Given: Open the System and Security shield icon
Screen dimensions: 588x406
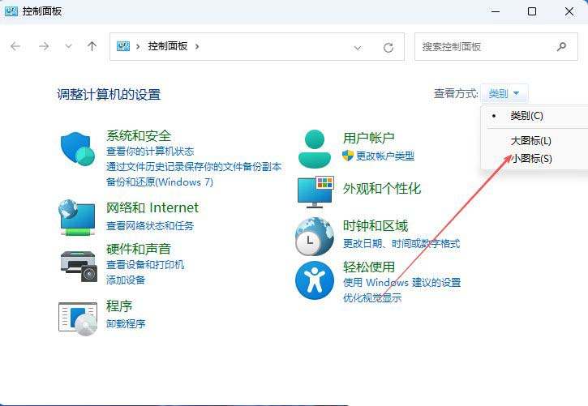Looking at the screenshot, I should click(78, 148).
